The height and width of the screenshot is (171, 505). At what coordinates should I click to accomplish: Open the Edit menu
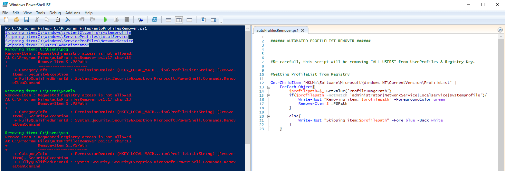click(x=16, y=13)
